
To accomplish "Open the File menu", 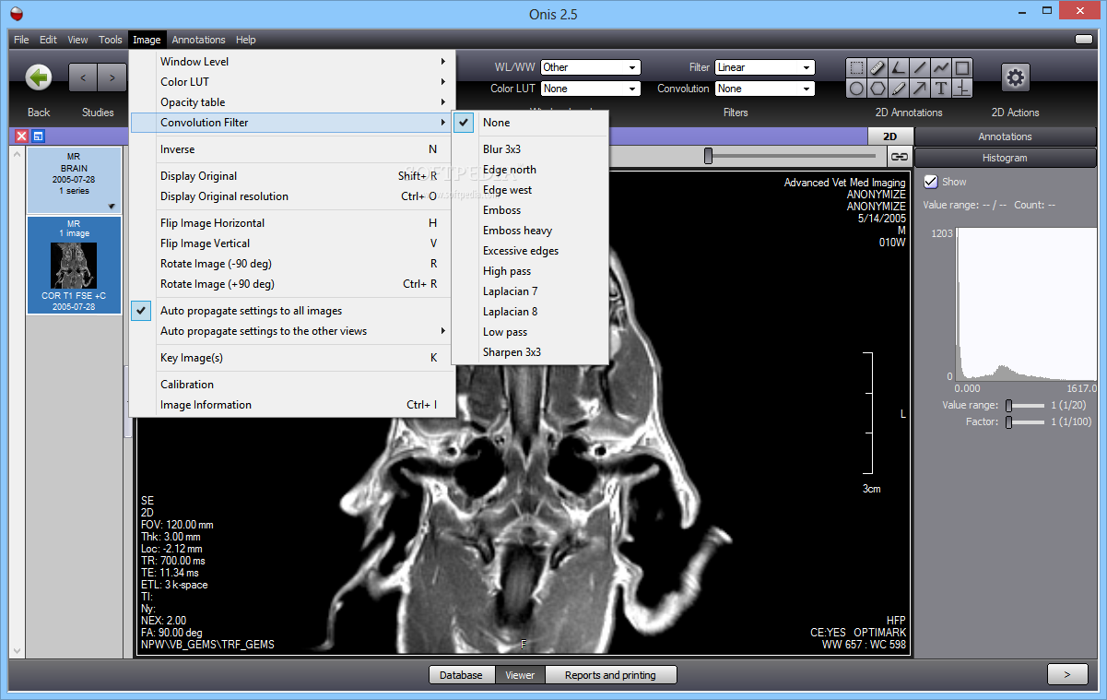I will [21, 40].
